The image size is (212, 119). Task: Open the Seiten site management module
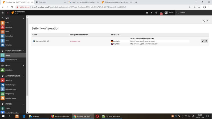[13, 55]
